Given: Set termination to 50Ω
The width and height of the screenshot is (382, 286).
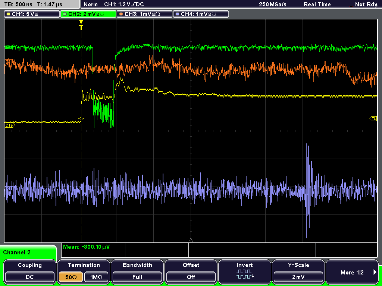Looking at the screenshot, I should 71,277.
